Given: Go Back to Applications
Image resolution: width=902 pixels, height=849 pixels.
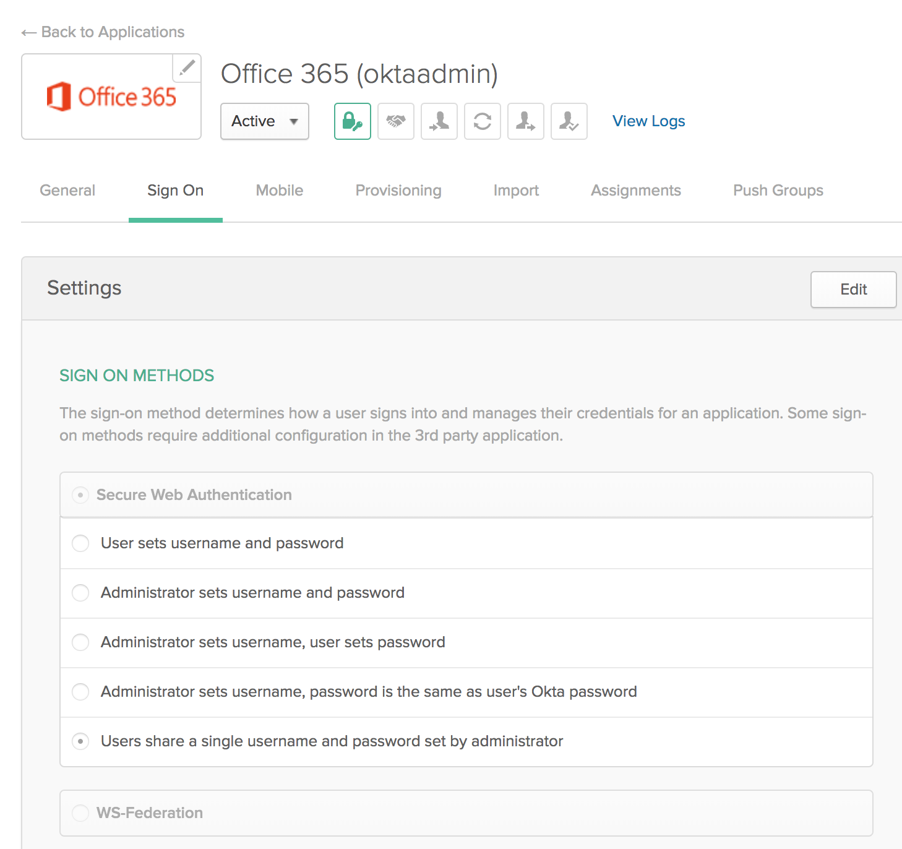Looking at the screenshot, I should pyautogui.click(x=103, y=32).
